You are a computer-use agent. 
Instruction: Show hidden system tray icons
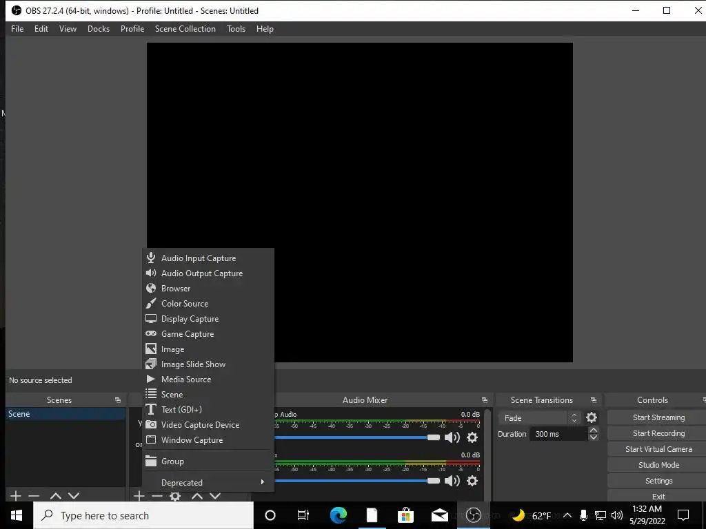pyautogui.click(x=567, y=515)
